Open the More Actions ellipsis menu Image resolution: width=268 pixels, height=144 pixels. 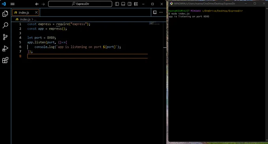pos(161,12)
